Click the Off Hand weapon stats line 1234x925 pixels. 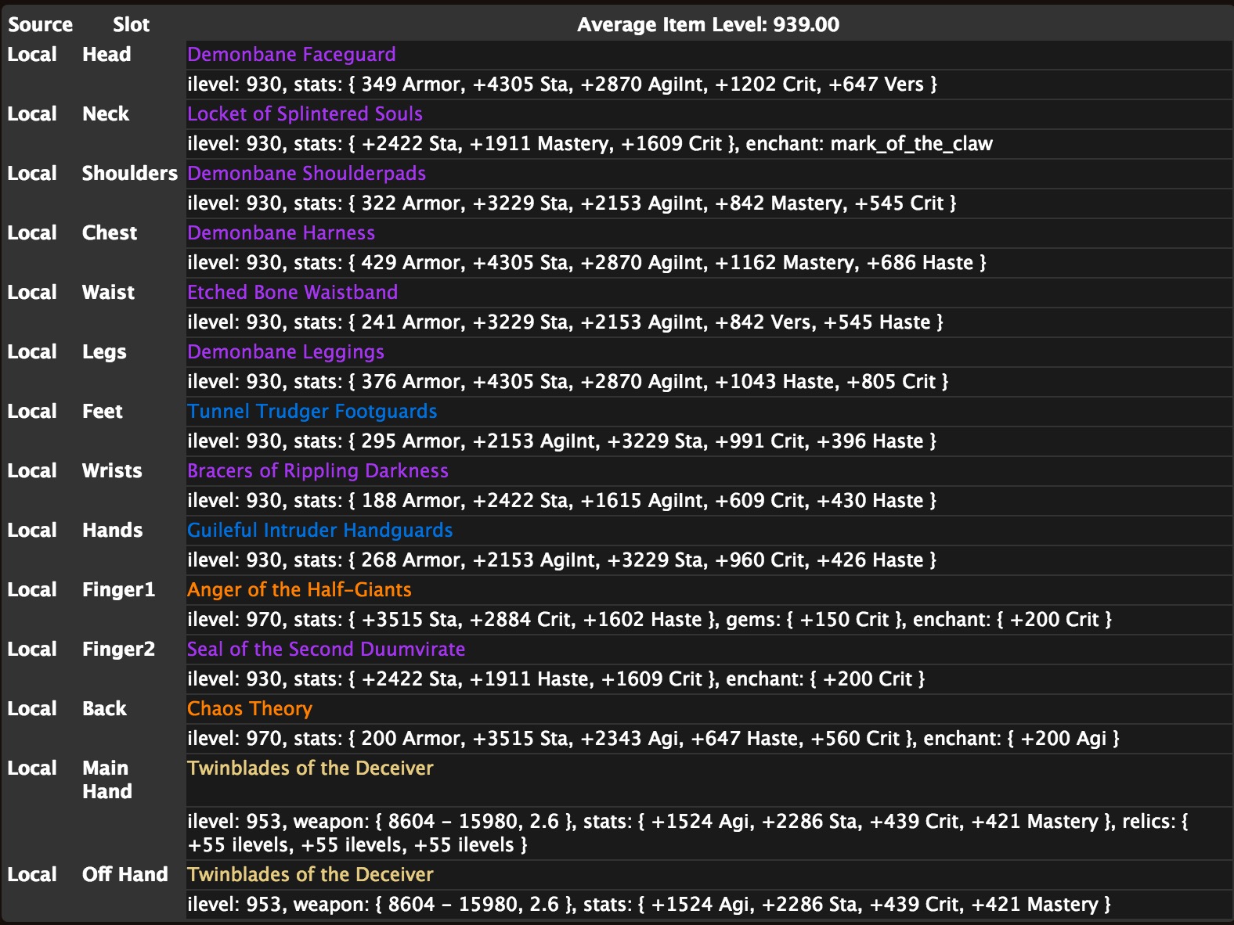tap(648, 905)
